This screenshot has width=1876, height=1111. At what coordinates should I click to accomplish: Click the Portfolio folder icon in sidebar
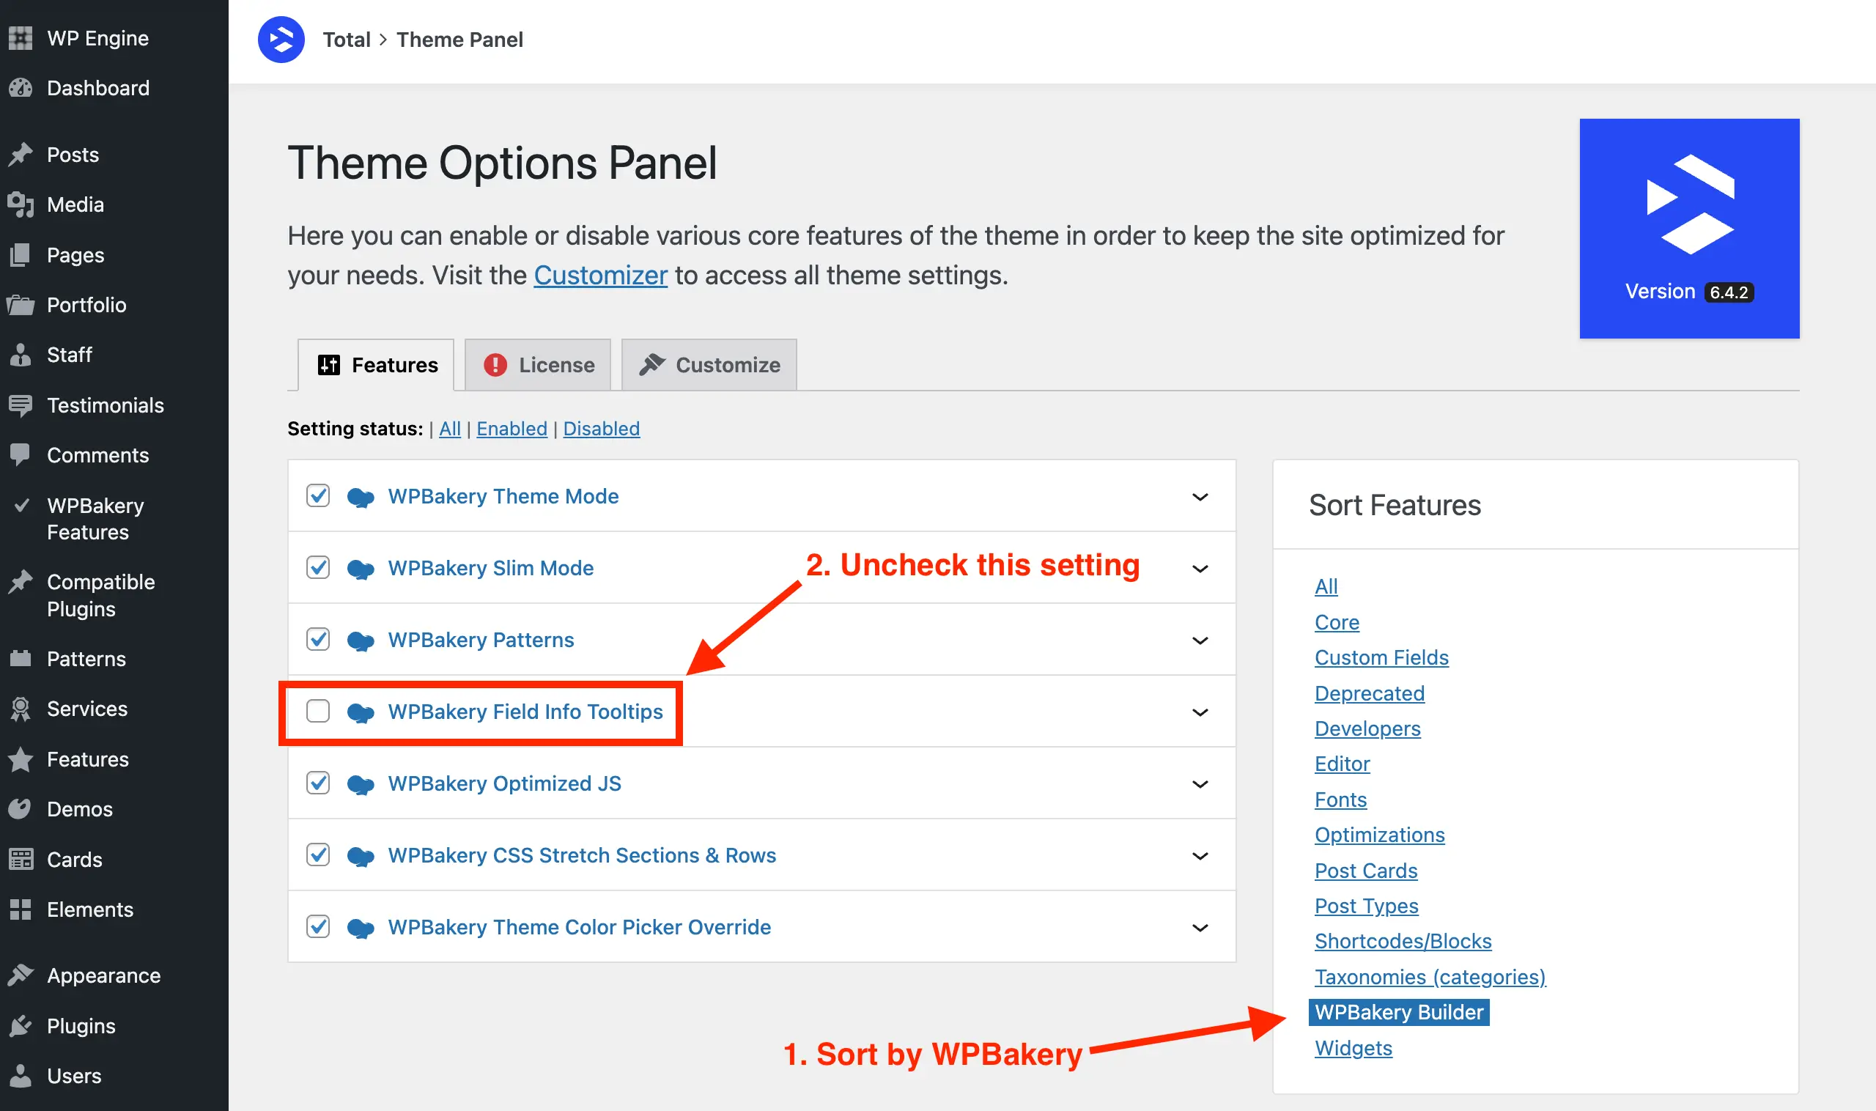click(21, 305)
